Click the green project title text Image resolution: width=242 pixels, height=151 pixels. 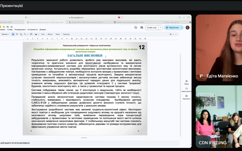click(85, 50)
